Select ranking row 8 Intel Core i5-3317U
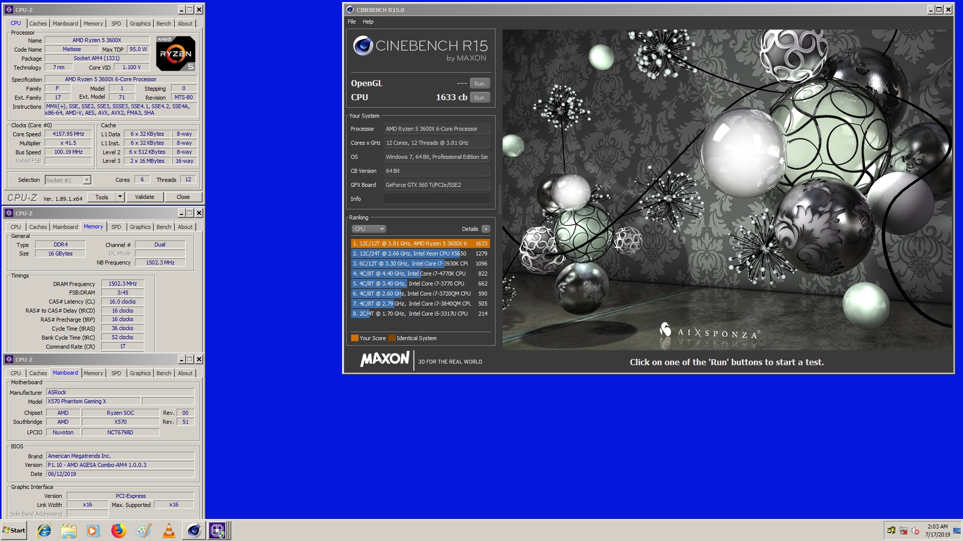 420,314
